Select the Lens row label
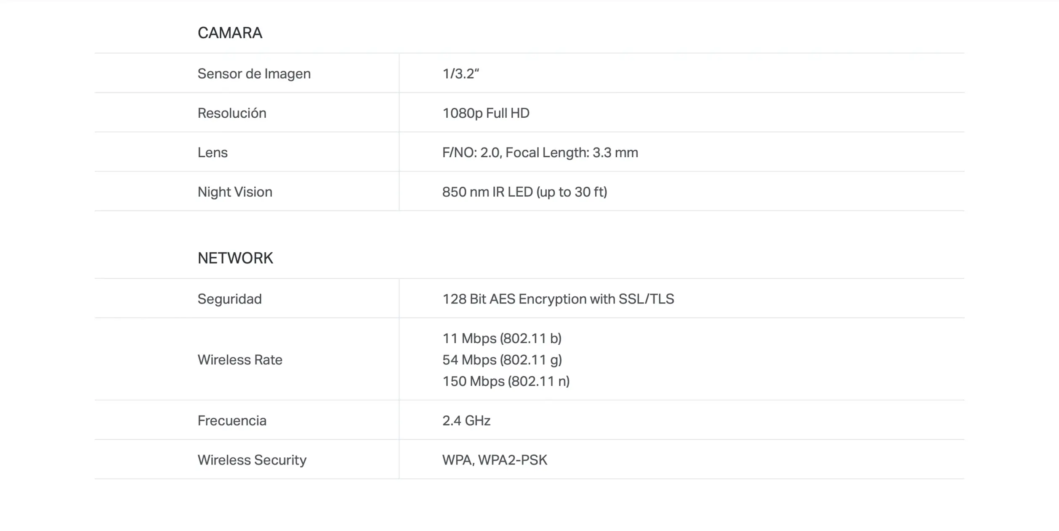 tap(213, 152)
